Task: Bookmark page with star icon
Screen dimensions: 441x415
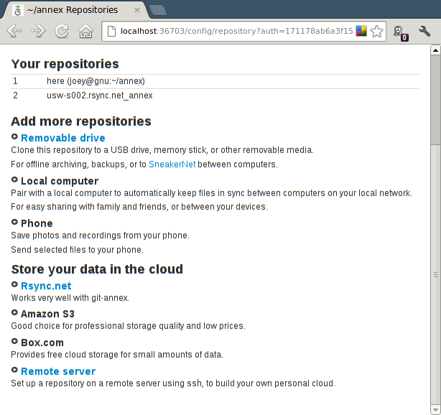Action: pyautogui.click(x=376, y=31)
